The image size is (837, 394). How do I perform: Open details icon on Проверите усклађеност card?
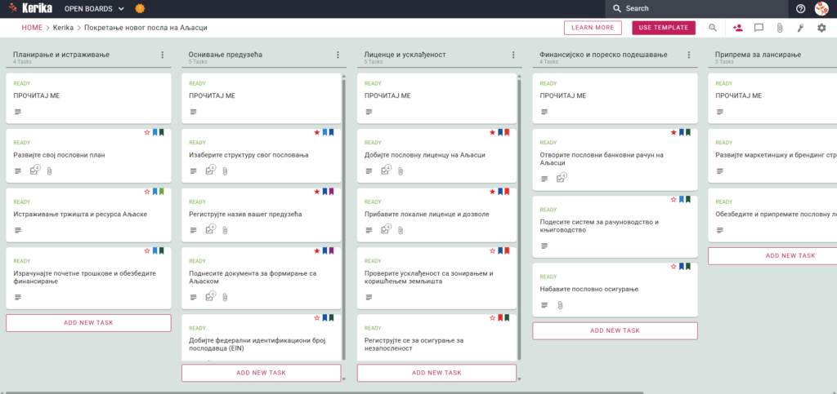(369, 297)
